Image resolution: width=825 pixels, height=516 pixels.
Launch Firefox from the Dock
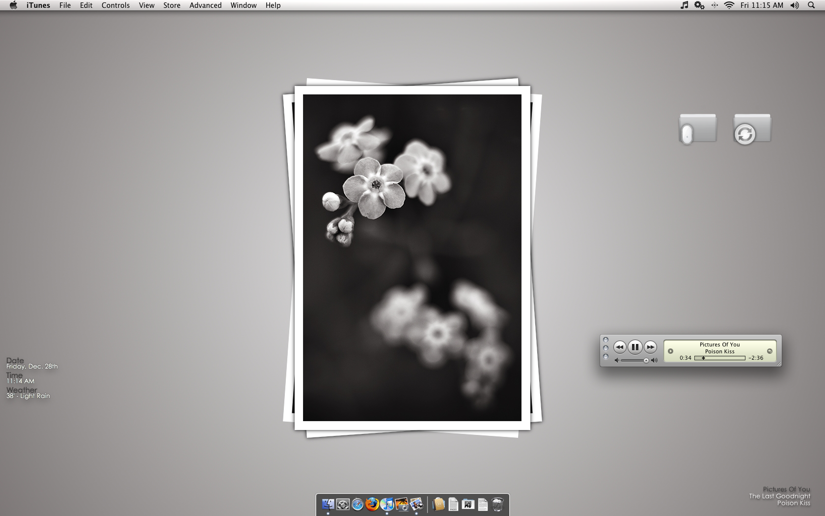click(372, 504)
